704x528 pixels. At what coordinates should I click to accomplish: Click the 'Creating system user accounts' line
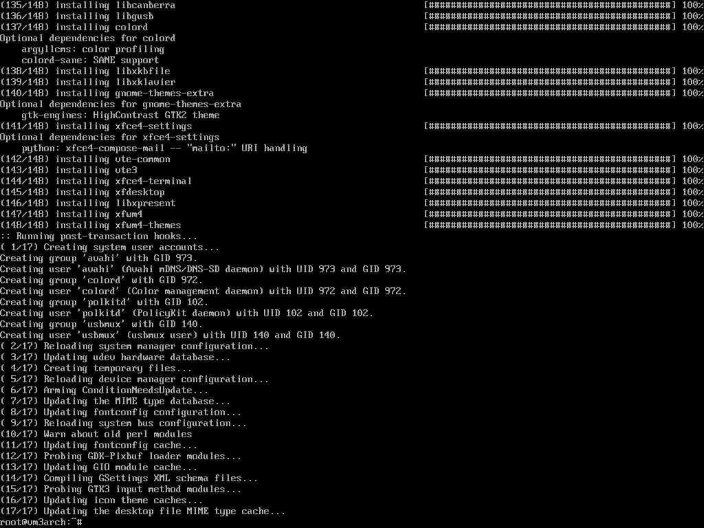109,247
